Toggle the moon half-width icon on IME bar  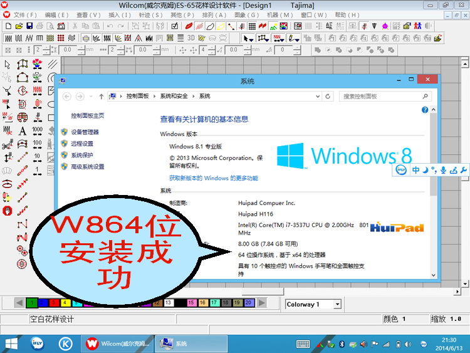coord(425,170)
